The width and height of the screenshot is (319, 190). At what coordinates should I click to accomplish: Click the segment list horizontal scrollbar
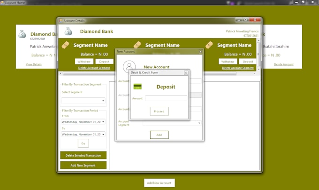pos(150,73)
